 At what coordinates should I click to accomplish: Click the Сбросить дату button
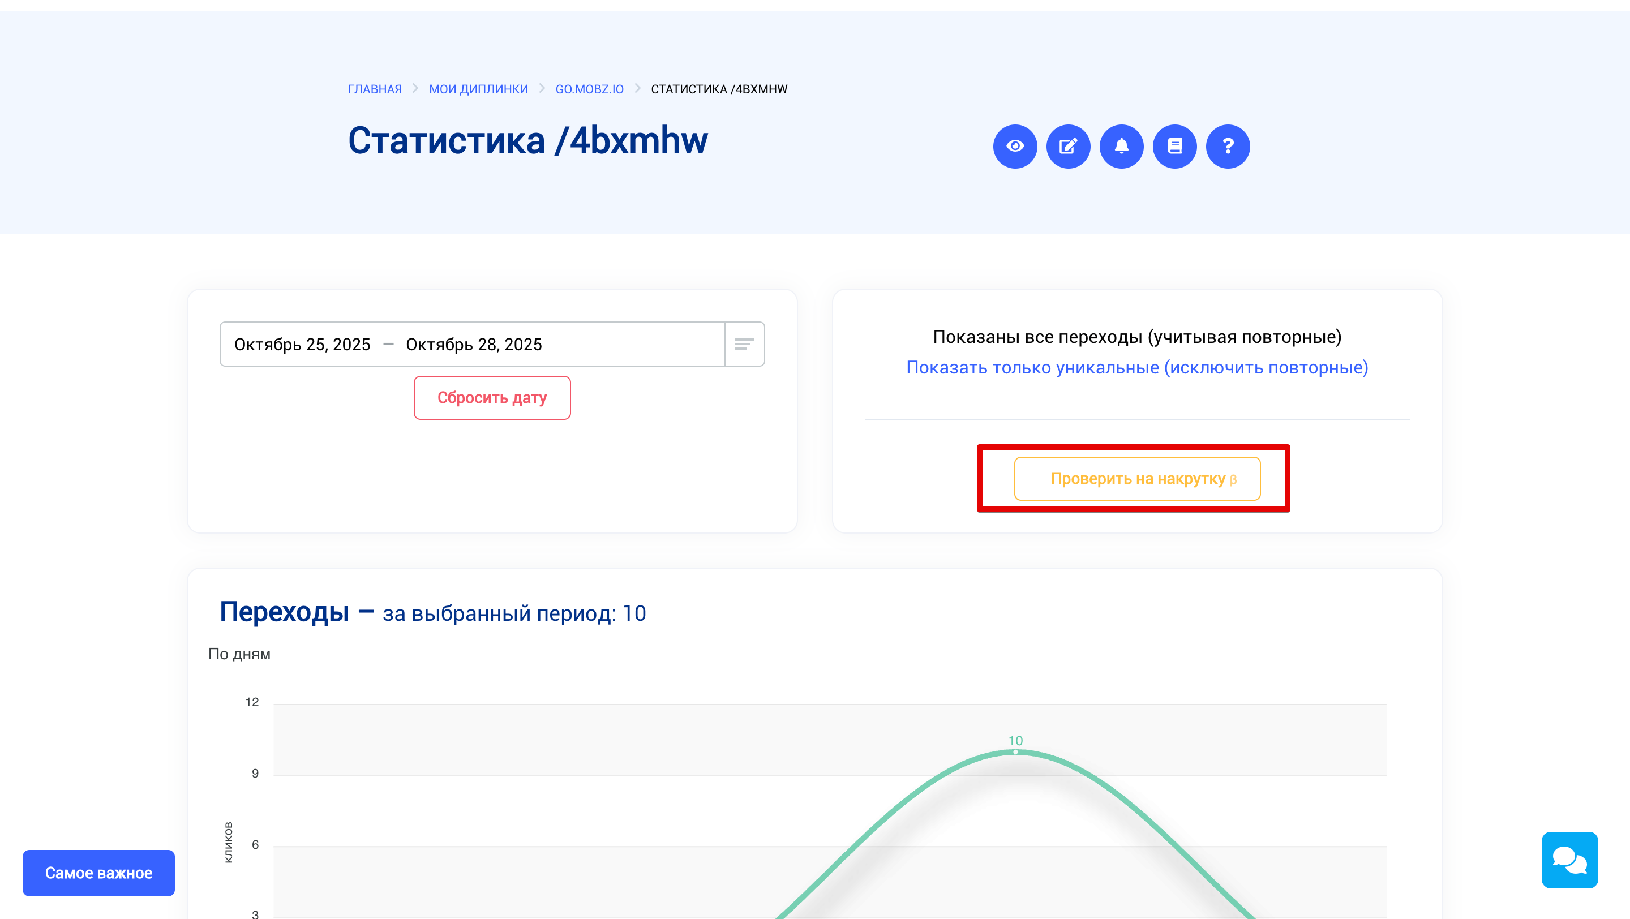(x=492, y=397)
